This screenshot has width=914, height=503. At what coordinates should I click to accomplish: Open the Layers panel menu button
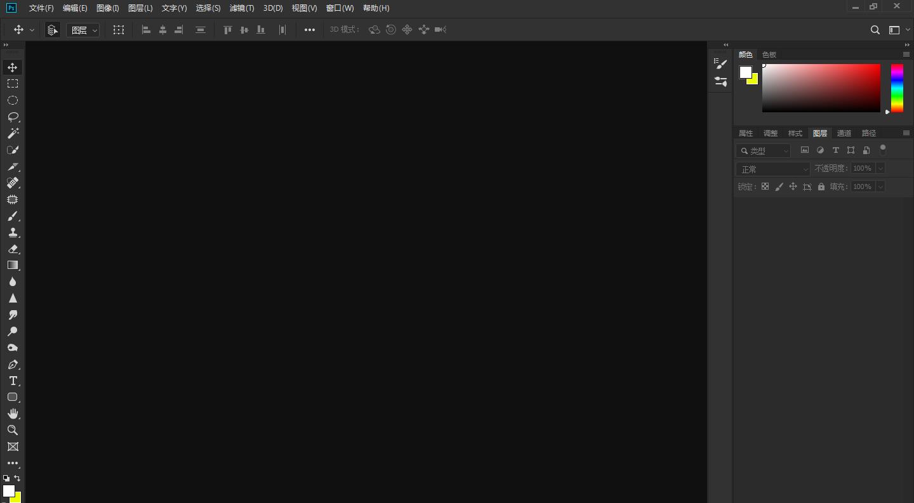tap(906, 133)
